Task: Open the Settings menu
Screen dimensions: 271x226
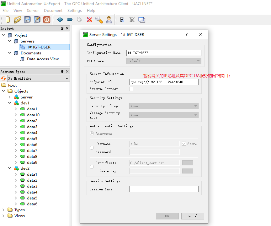Action: (74, 11)
